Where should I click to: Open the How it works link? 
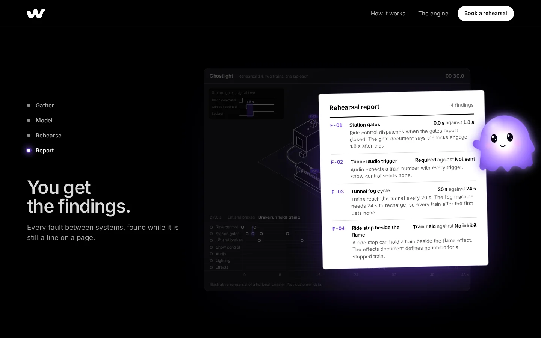point(388,14)
